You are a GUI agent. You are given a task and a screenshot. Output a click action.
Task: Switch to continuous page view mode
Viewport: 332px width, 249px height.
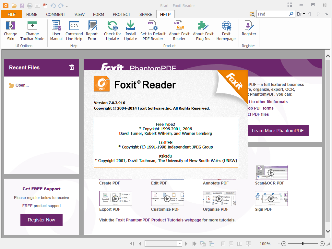click(231, 243)
